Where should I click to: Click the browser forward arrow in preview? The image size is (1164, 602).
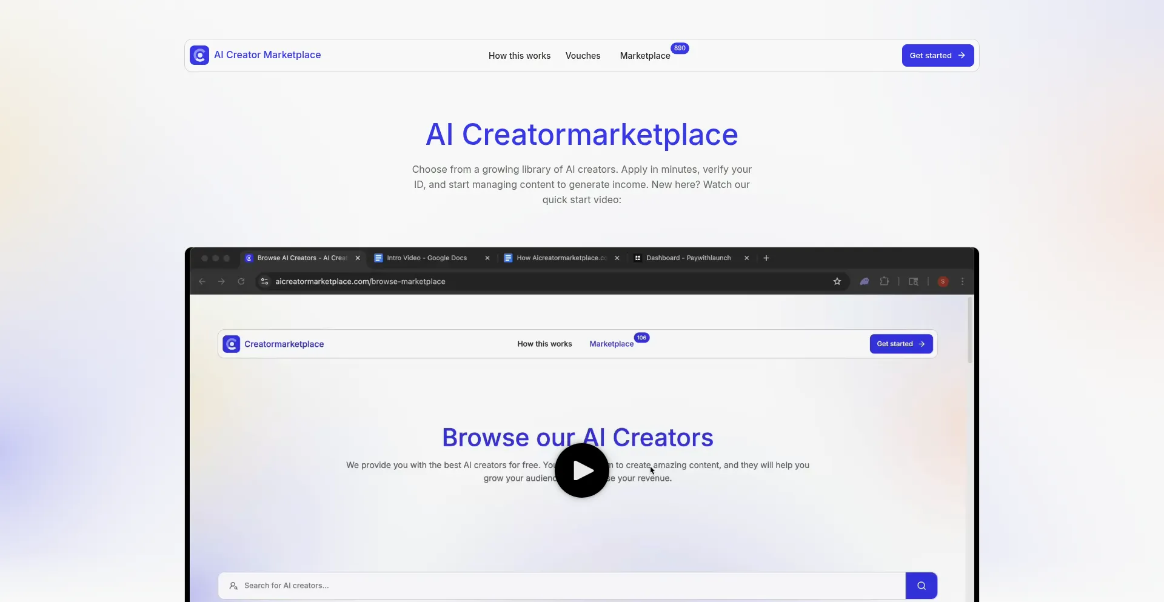pos(222,281)
